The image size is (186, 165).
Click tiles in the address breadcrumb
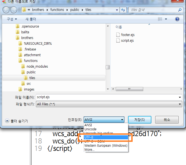(88, 10)
